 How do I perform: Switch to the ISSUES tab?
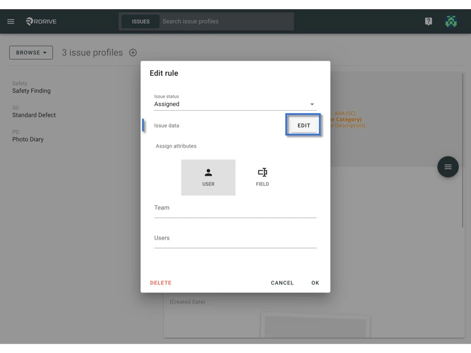point(140,21)
